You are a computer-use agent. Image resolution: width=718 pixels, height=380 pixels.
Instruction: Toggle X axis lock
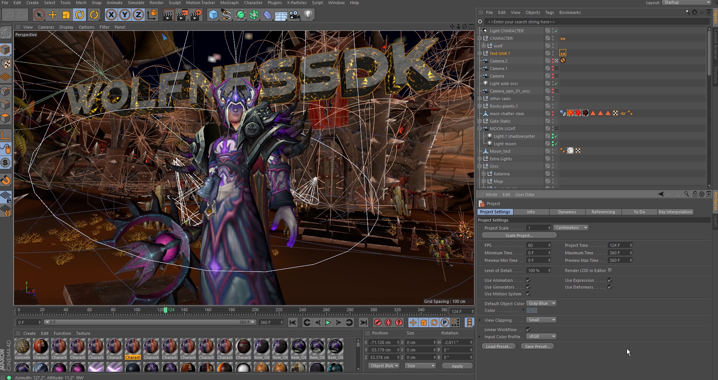click(x=111, y=15)
